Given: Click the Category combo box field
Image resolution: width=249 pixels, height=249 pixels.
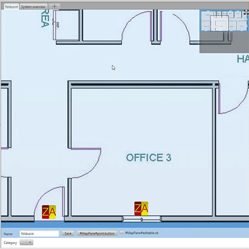Looking at the screenshot, I should tap(26, 243).
